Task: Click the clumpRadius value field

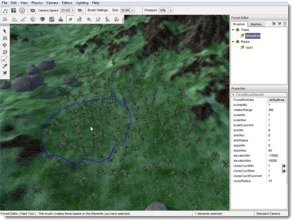Action: coord(274,181)
